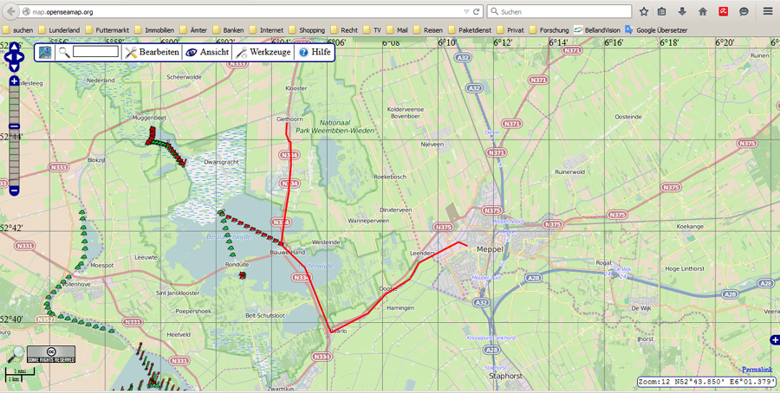The width and height of the screenshot is (780, 393).
Task: Zoom out using the minus button
Action: (x=14, y=190)
